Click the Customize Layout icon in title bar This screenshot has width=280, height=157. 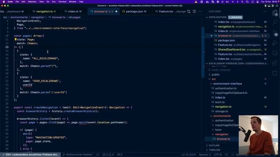click(x=277, y=6)
